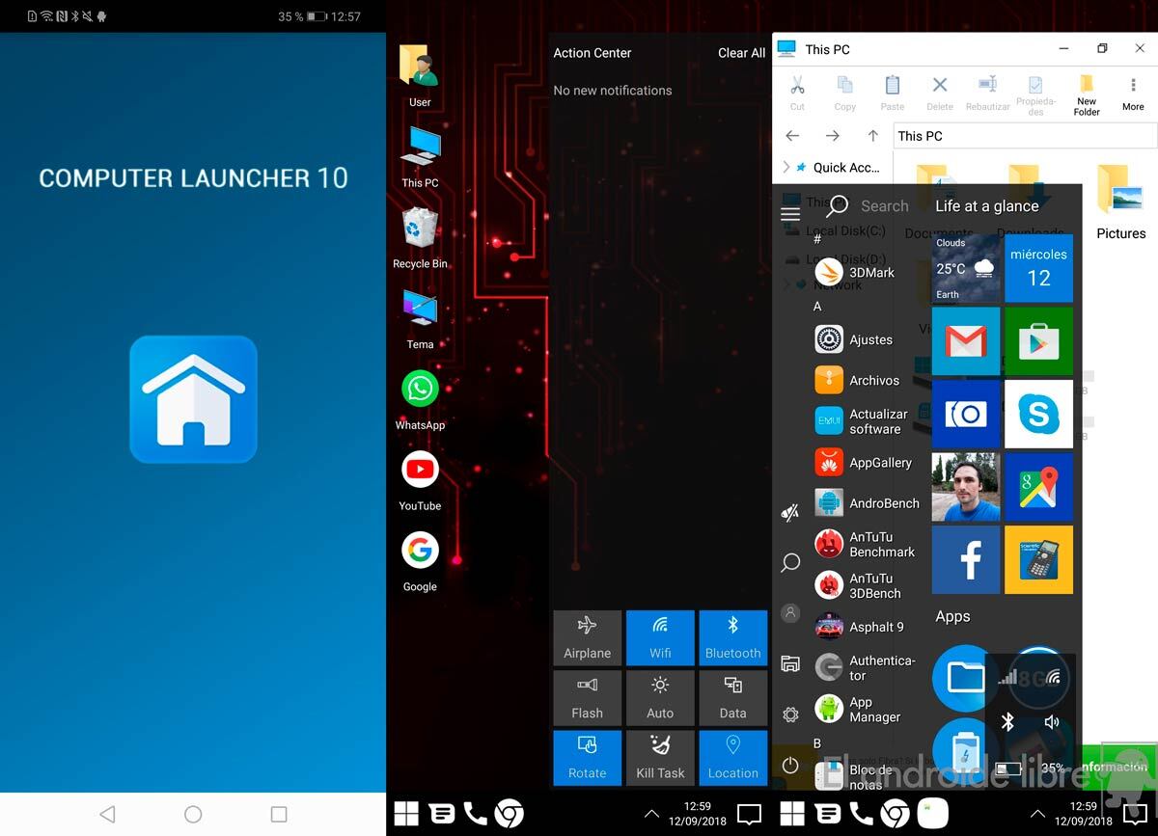Image resolution: width=1158 pixels, height=836 pixels.
Task: Click the New Folder toolbar icon
Action: [x=1087, y=94]
